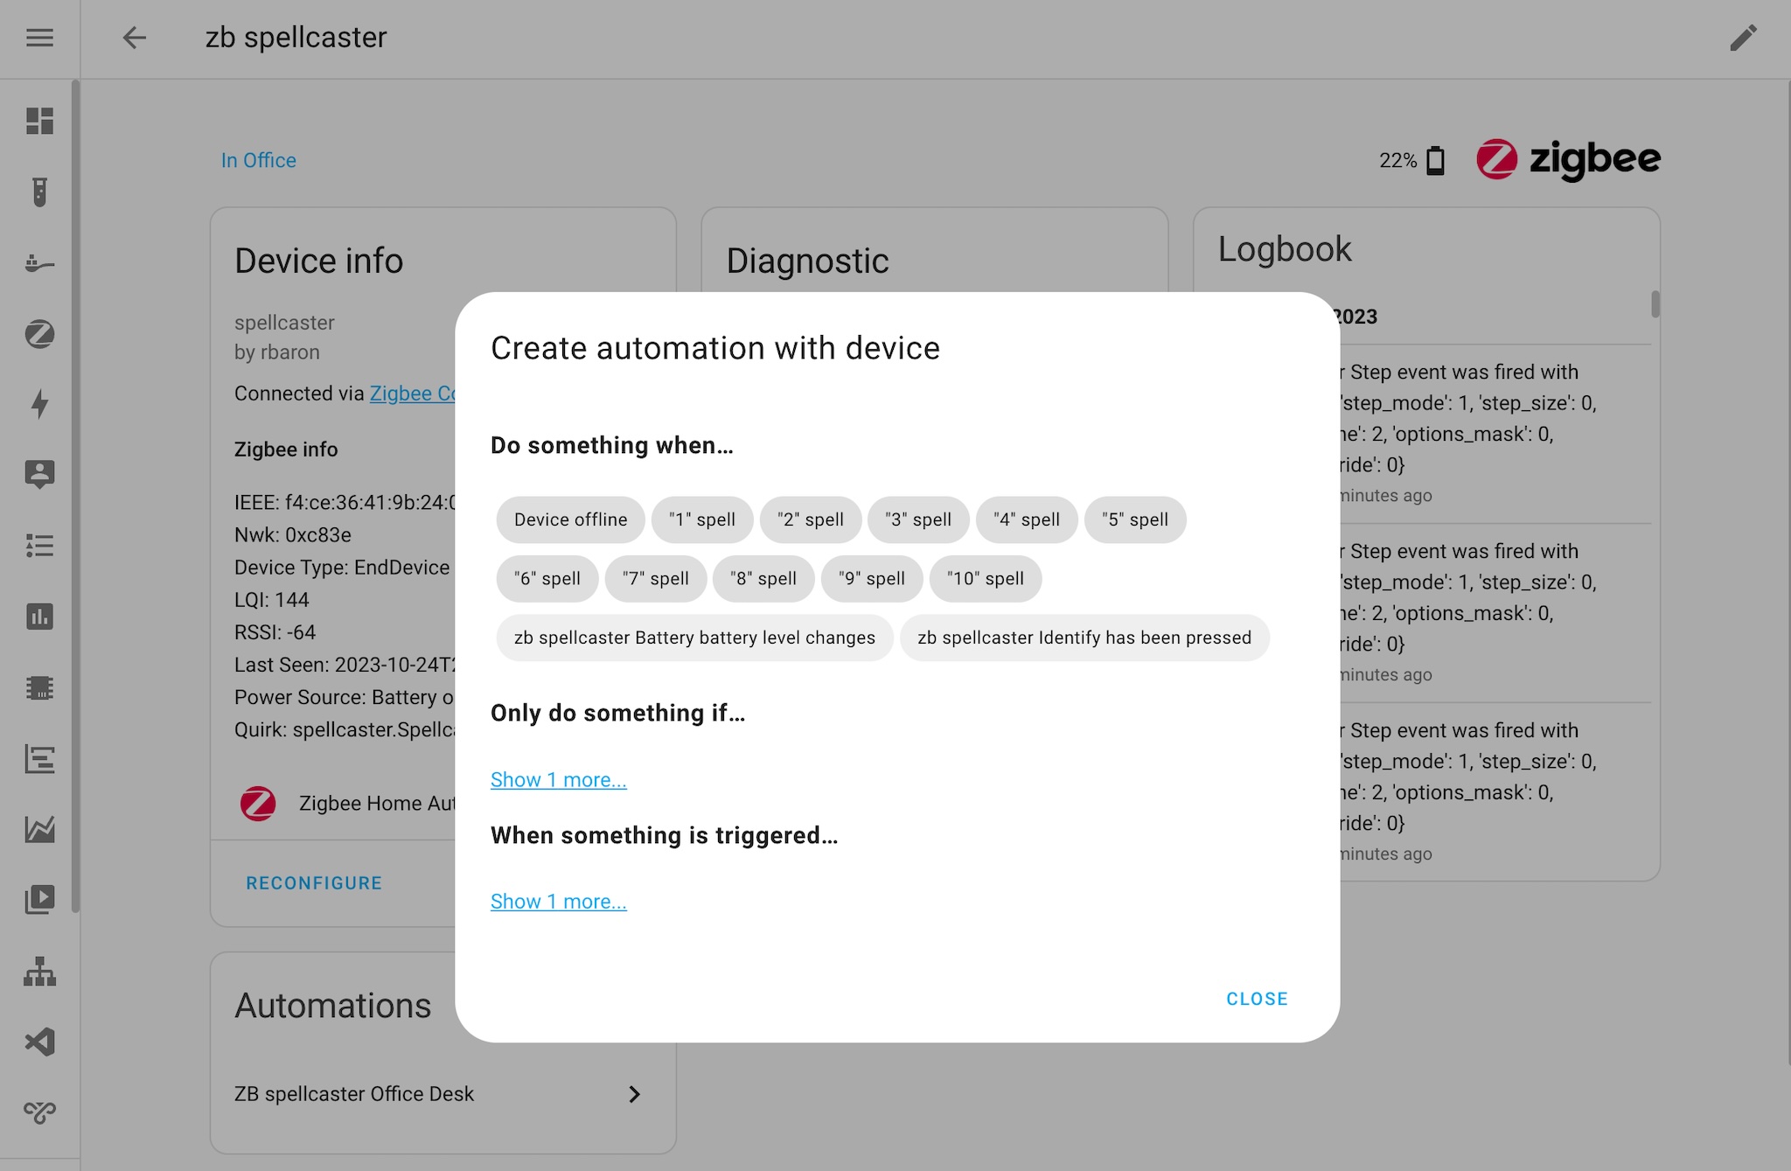Select the list/log icon in sidebar
The height and width of the screenshot is (1171, 1791).
pos(39,547)
